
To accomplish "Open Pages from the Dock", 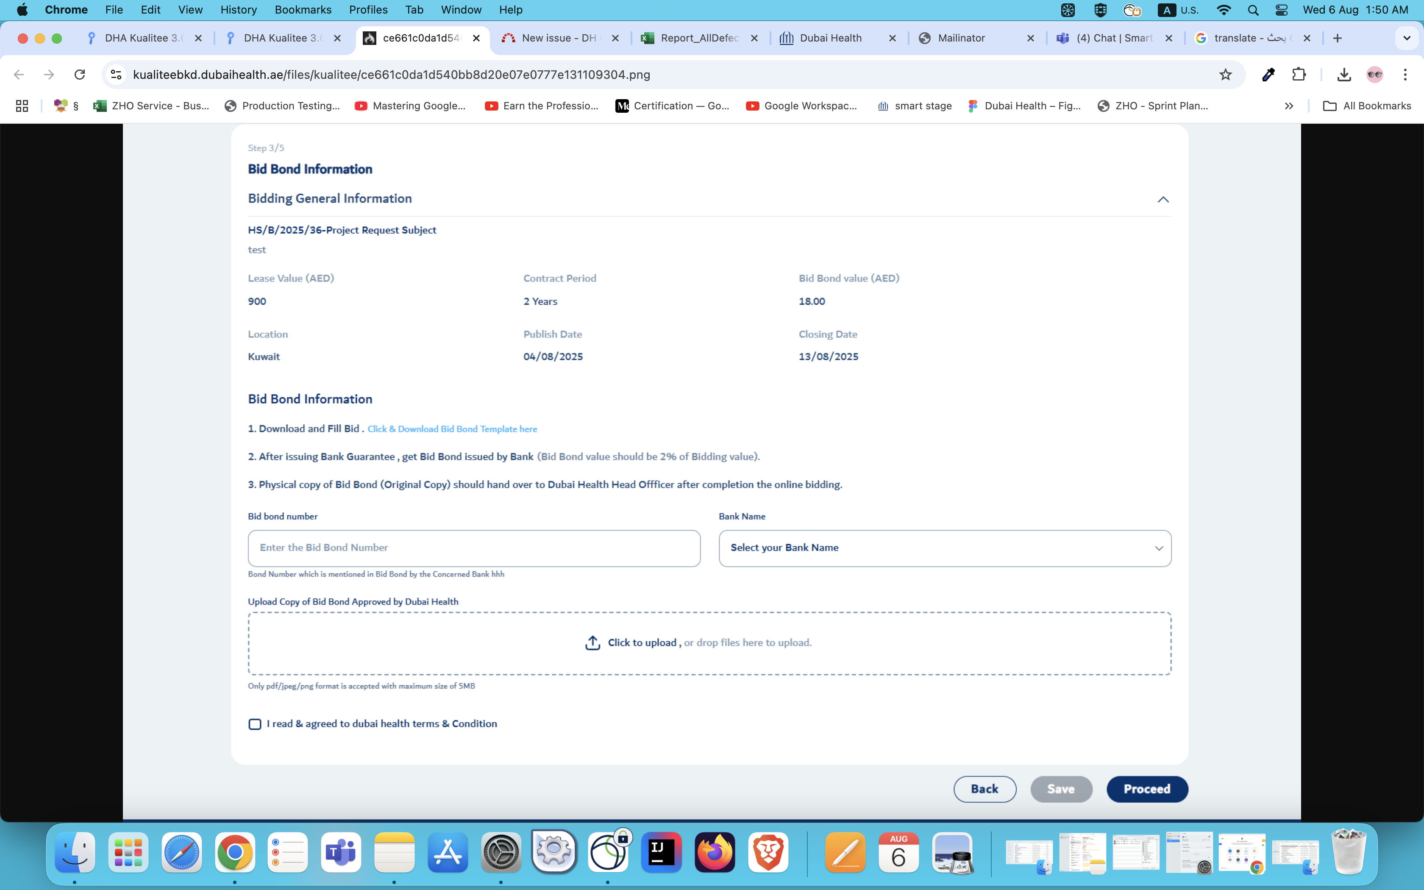I will (845, 852).
